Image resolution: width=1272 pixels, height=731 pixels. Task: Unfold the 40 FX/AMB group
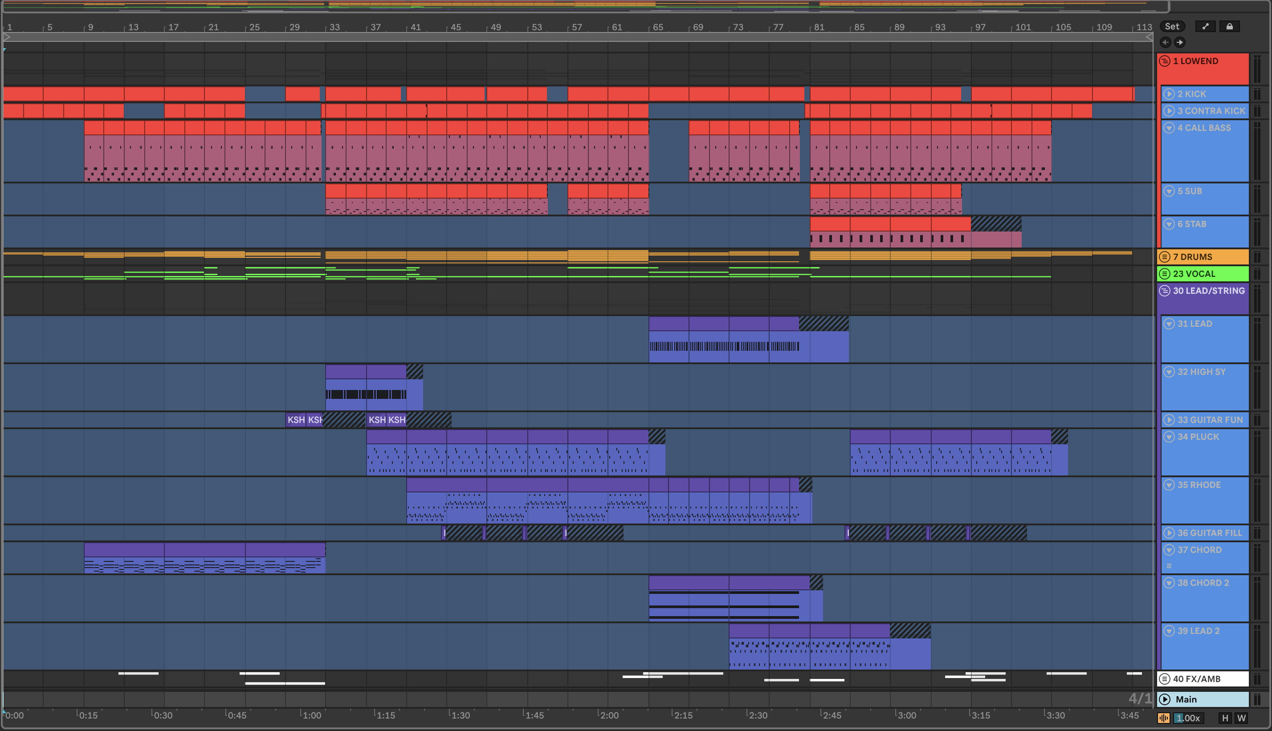point(1165,679)
